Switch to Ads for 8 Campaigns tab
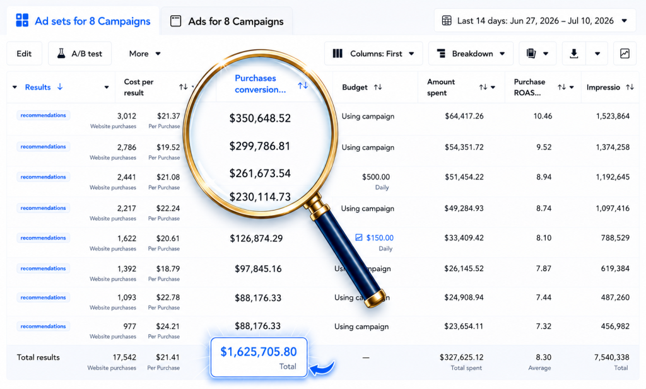Viewport: 646px width, 389px height. 226,21
